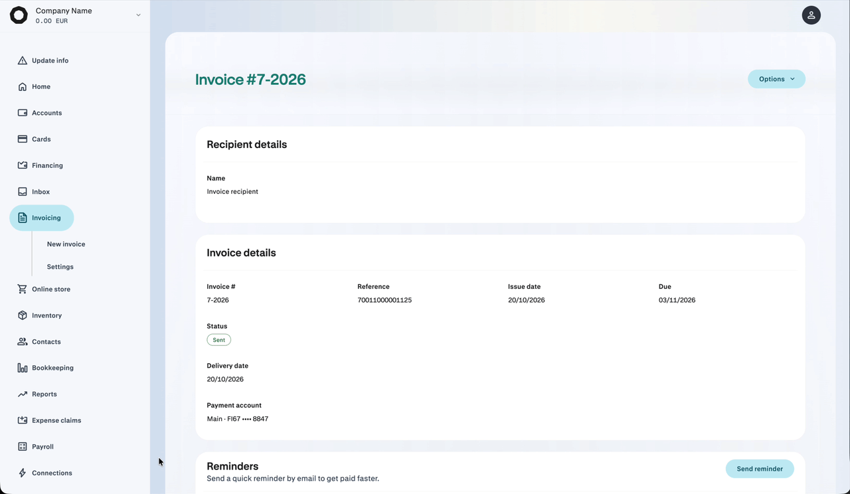Viewport: 850px width, 494px height.
Task: Click the Connections lightning bolt icon
Action: tap(23, 473)
